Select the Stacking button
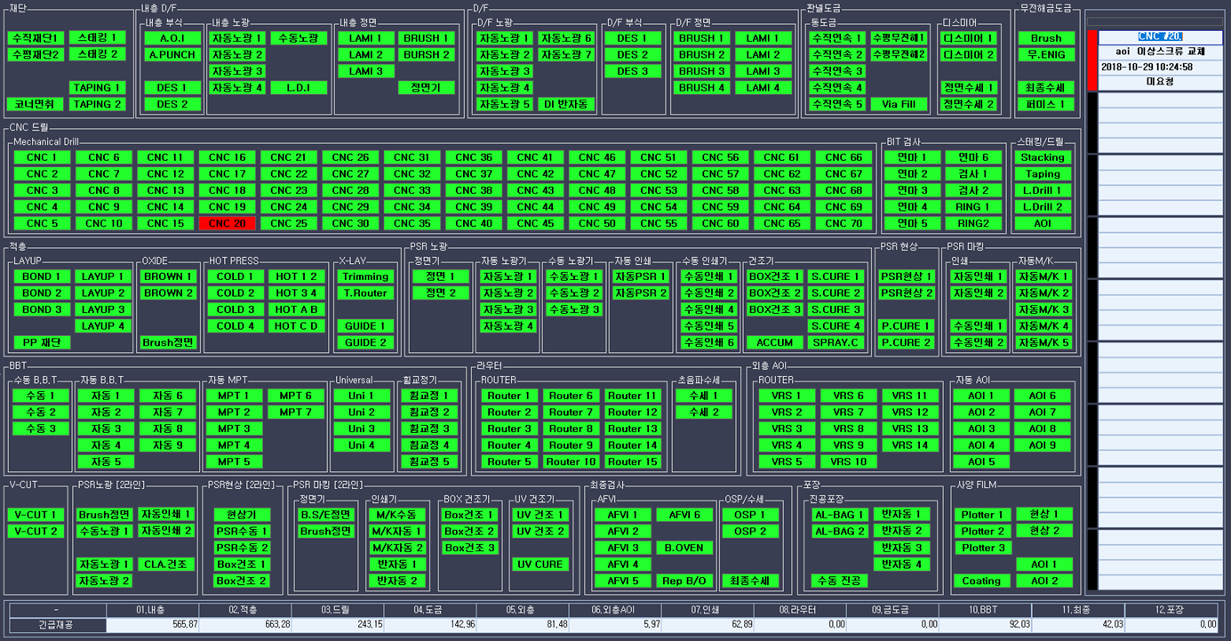Image resolution: width=1231 pixels, height=641 pixels. click(1043, 157)
